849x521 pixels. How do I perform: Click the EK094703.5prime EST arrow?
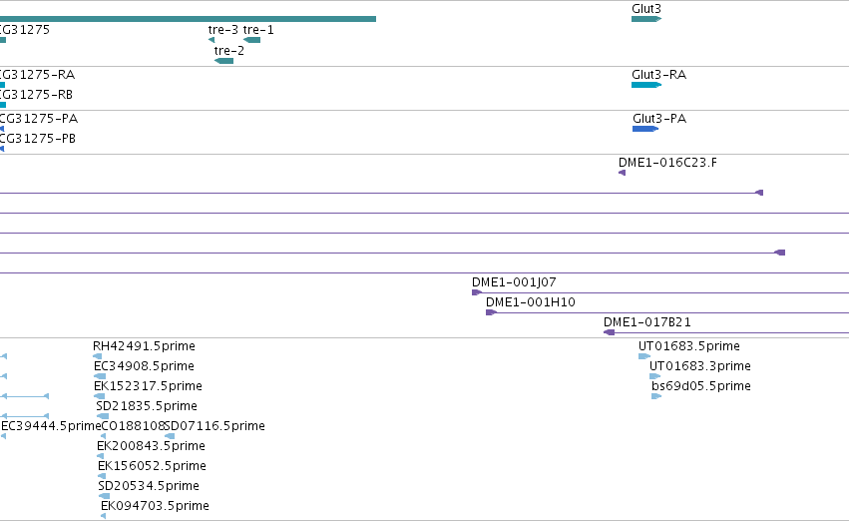click(x=104, y=516)
